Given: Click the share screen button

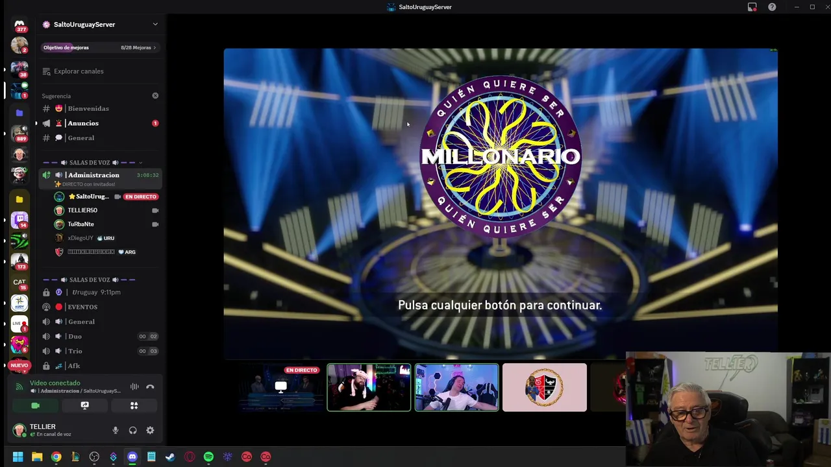Looking at the screenshot, I should coord(84,405).
